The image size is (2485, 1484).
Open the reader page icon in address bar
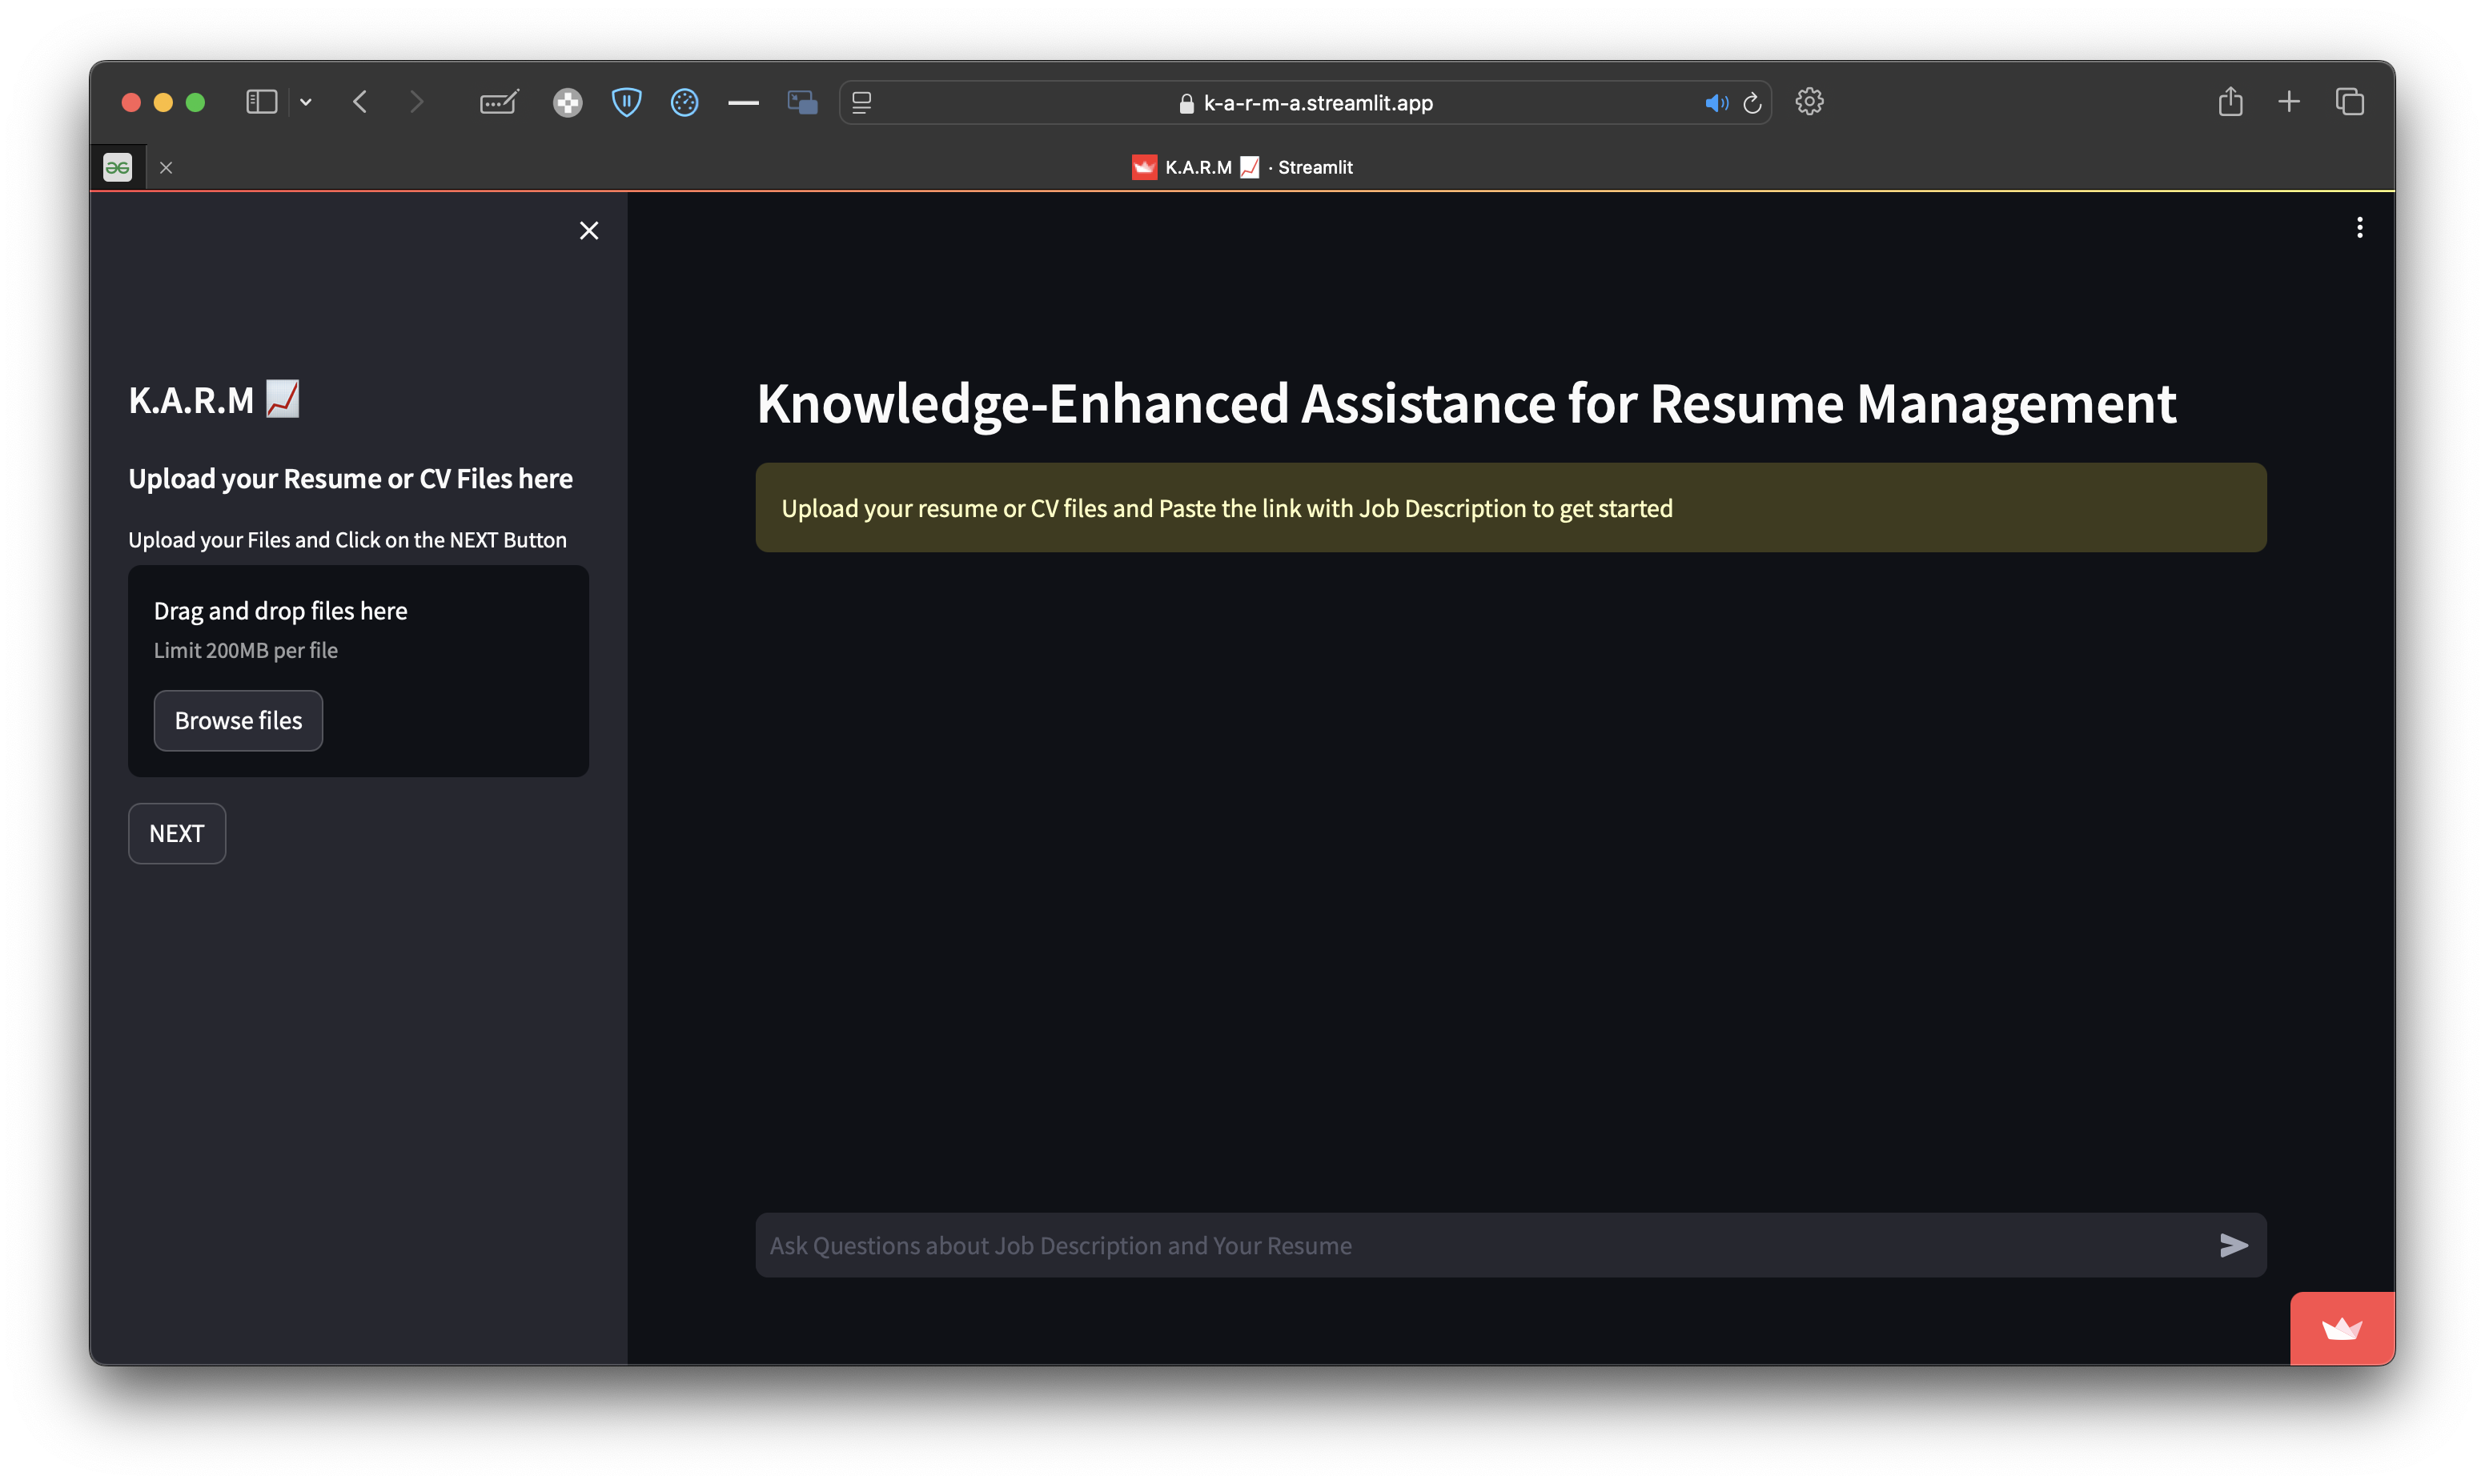[x=862, y=102]
